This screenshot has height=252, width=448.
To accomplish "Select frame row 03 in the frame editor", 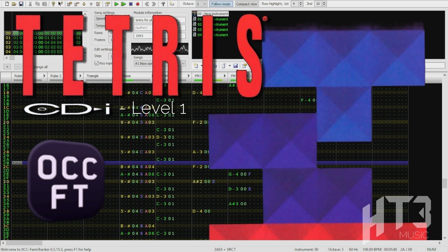I will [43, 47].
